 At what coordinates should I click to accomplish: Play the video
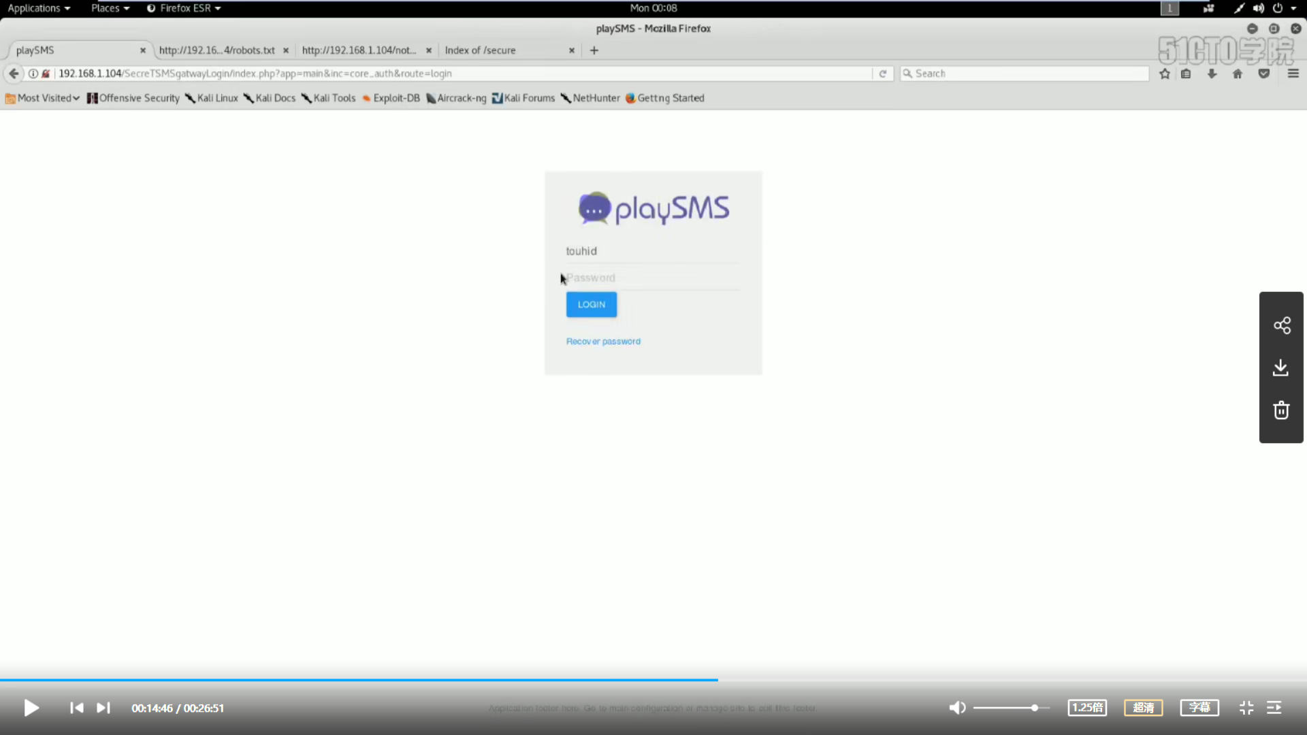[x=31, y=708]
